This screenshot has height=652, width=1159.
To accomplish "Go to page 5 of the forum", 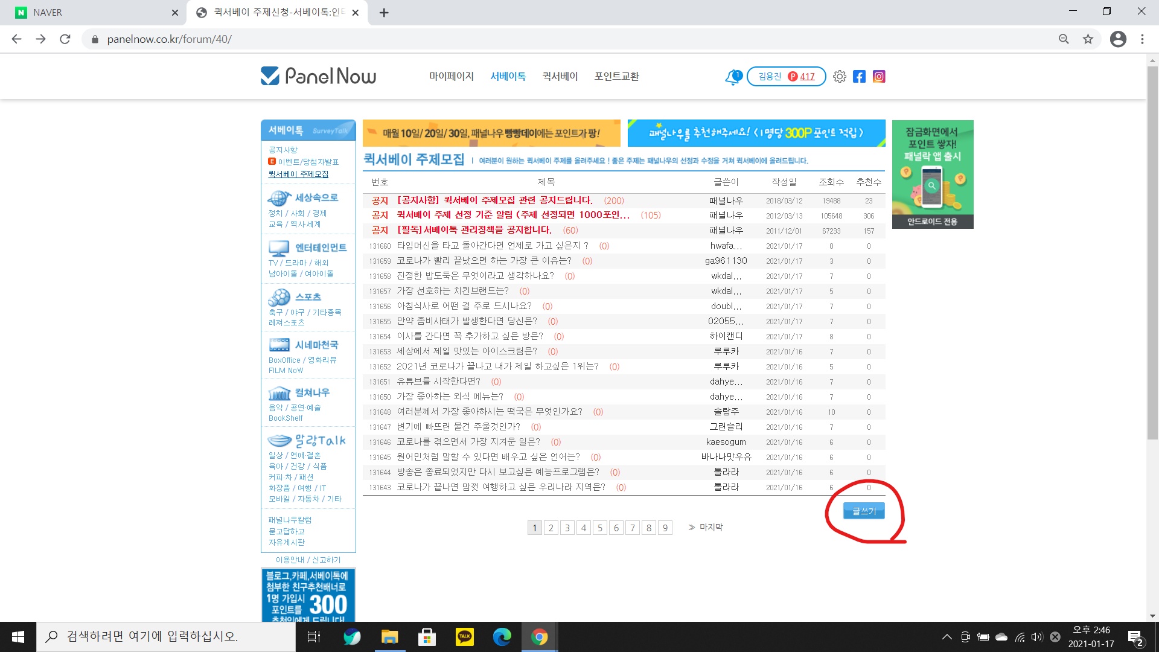I will (599, 528).
